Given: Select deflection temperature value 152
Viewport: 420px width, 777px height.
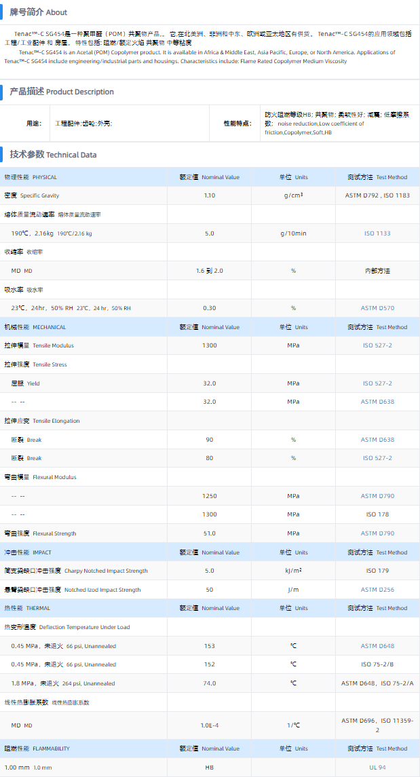Looking at the screenshot, I should 210,664.
